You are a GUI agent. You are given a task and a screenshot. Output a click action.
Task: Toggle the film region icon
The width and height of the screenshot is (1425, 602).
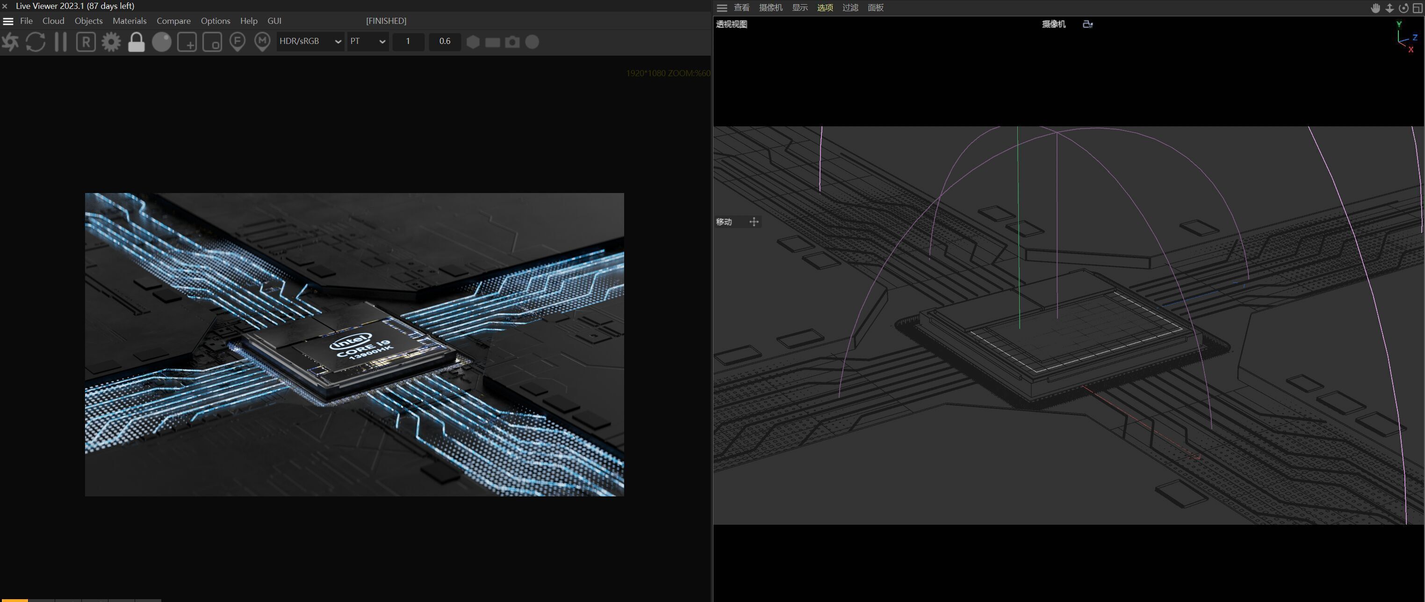(212, 42)
